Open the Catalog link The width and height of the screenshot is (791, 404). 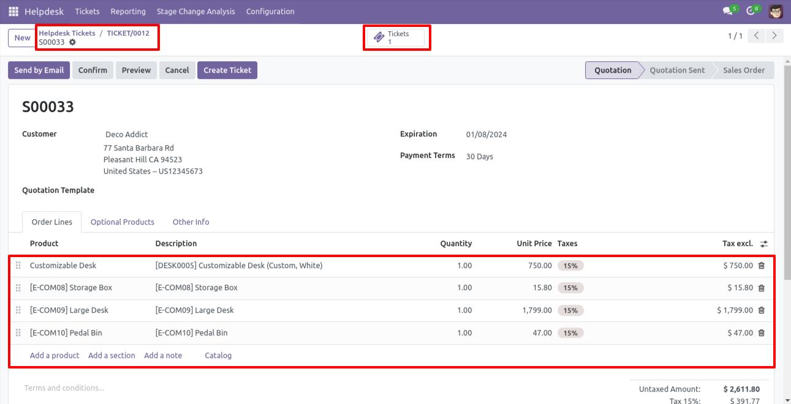tap(218, 356)
